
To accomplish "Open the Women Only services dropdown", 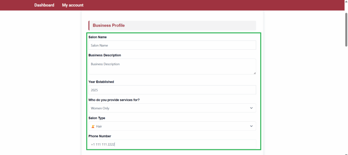I will (172, 108).
